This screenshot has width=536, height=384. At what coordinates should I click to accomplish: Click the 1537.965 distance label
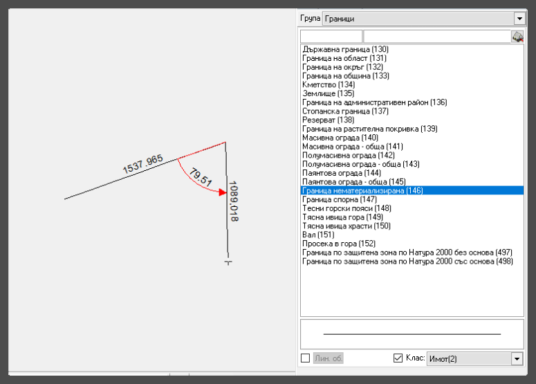[142, 165]
